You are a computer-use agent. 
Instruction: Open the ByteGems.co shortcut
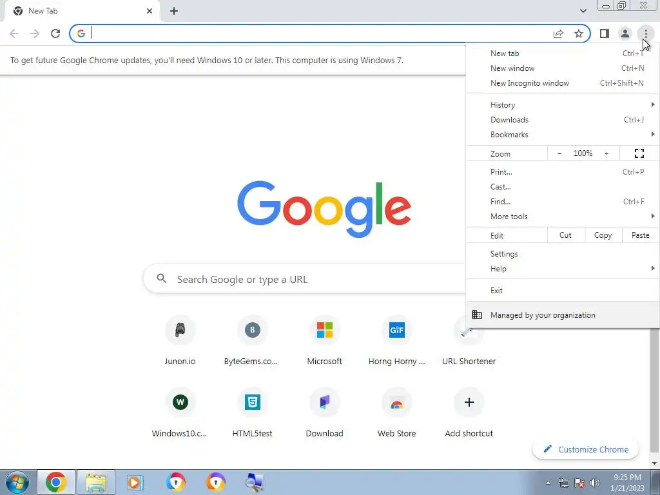coord(252,341)
